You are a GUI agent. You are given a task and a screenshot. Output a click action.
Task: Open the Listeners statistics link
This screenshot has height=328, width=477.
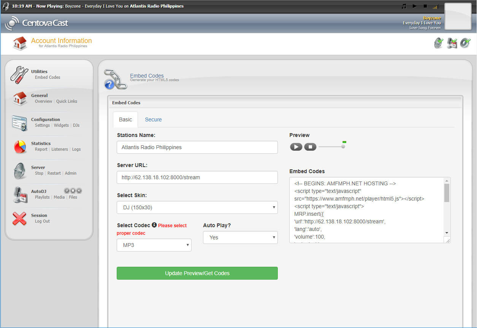click(60, 149)
